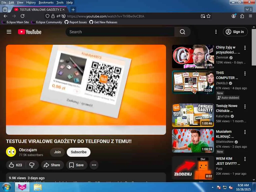Image resolution: width=256 pixels, height=192 pixels.
Task: Open more actions ellipsis under video
Action: [x=94, y=165]
